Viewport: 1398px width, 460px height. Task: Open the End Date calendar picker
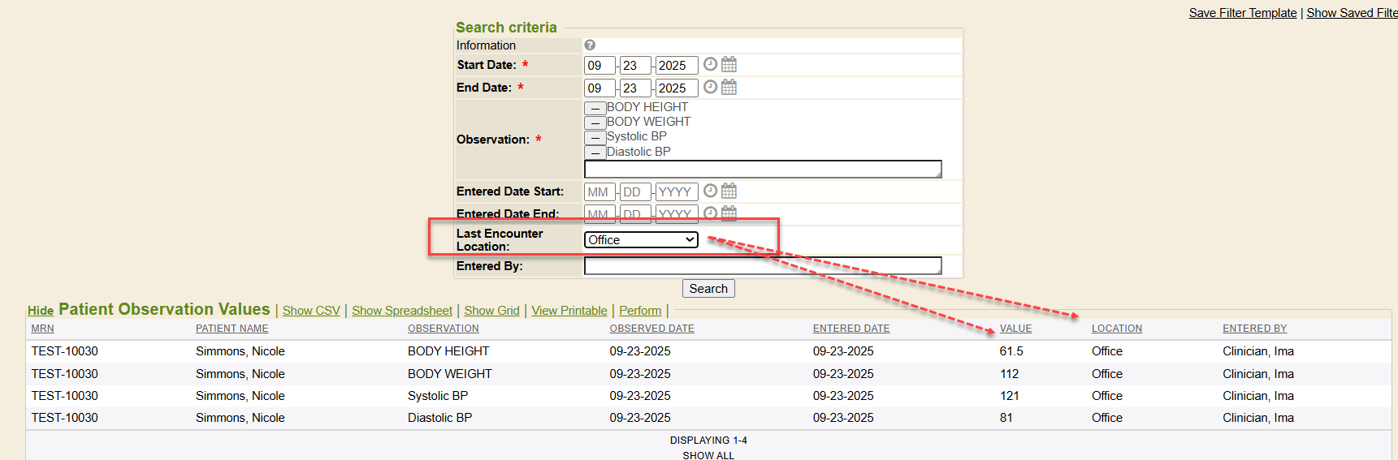click(x=729, y=87)
